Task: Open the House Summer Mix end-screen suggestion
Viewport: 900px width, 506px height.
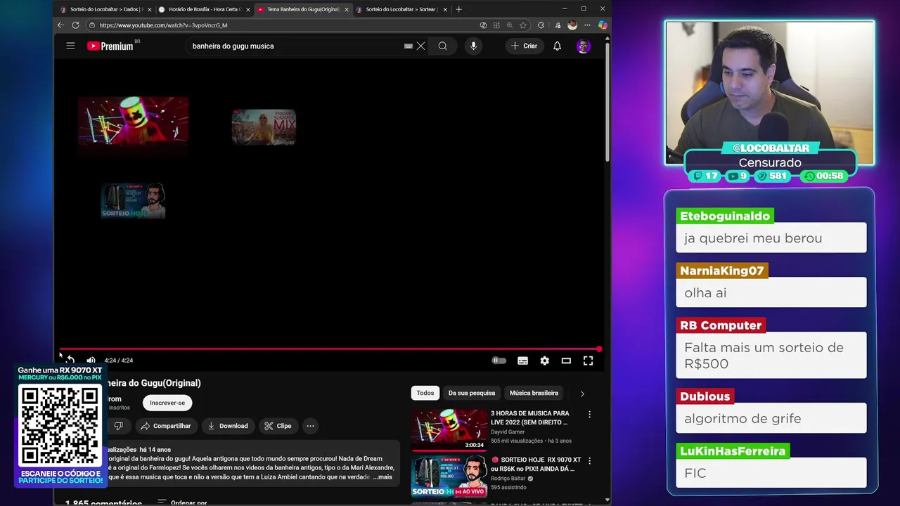Action: click(x=264, y=127)
